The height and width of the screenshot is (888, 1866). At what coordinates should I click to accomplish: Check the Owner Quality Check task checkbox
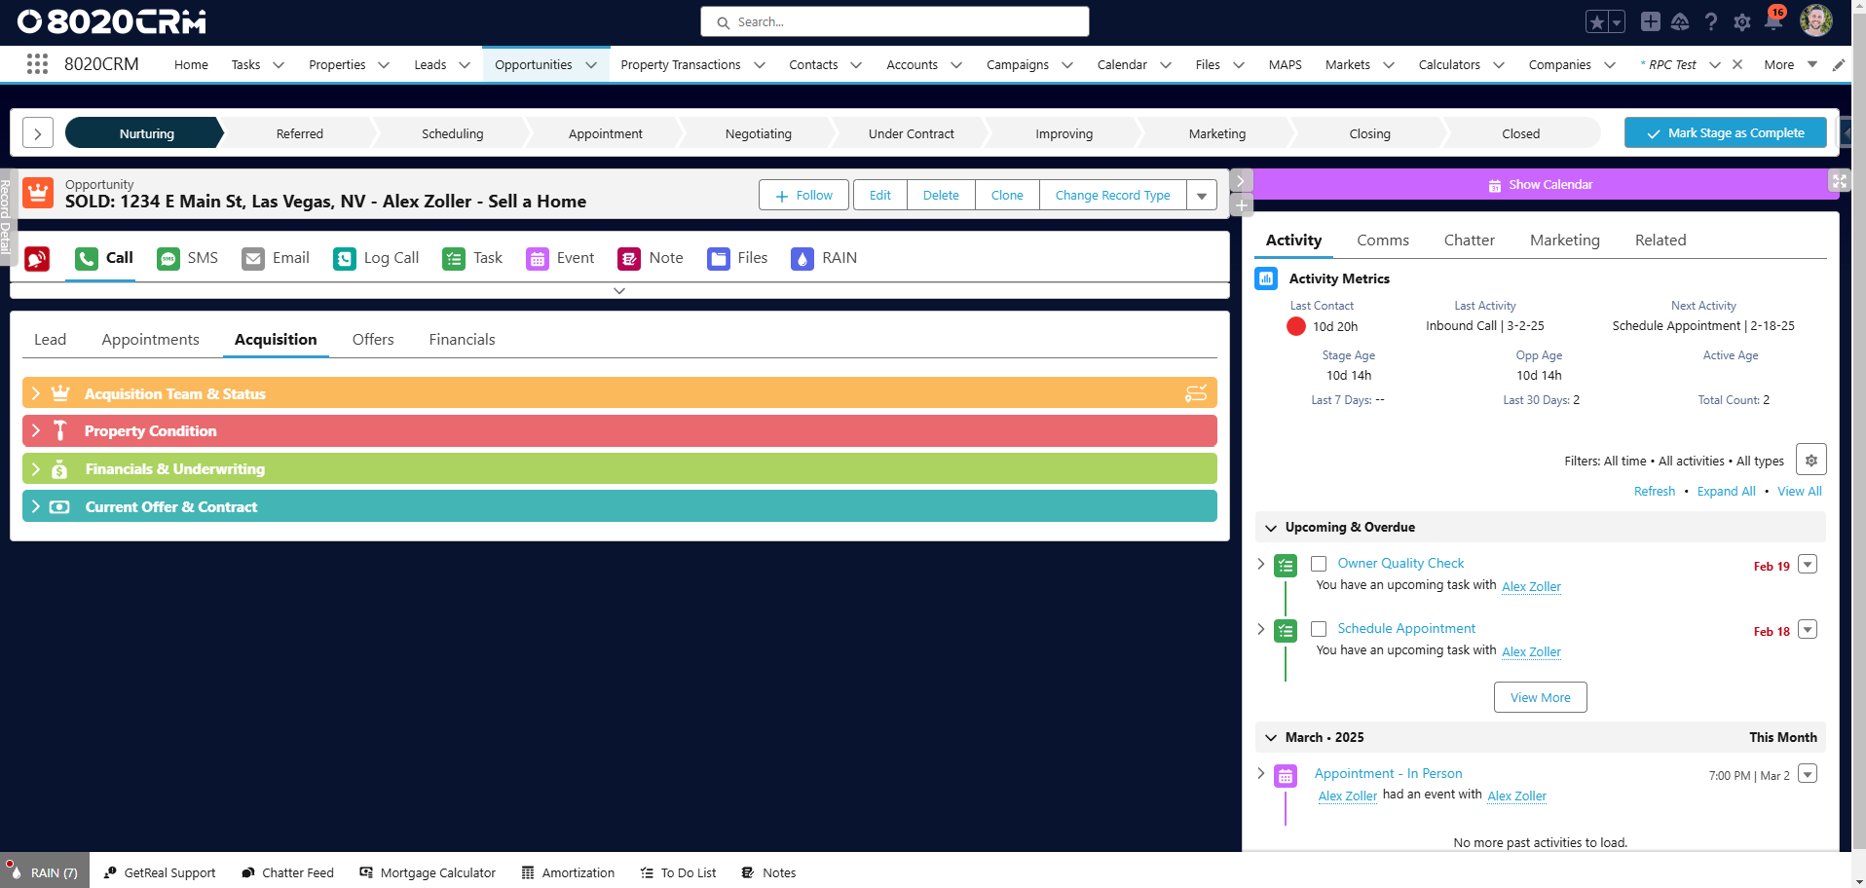pyautogui.click(x=1320, y=563)
